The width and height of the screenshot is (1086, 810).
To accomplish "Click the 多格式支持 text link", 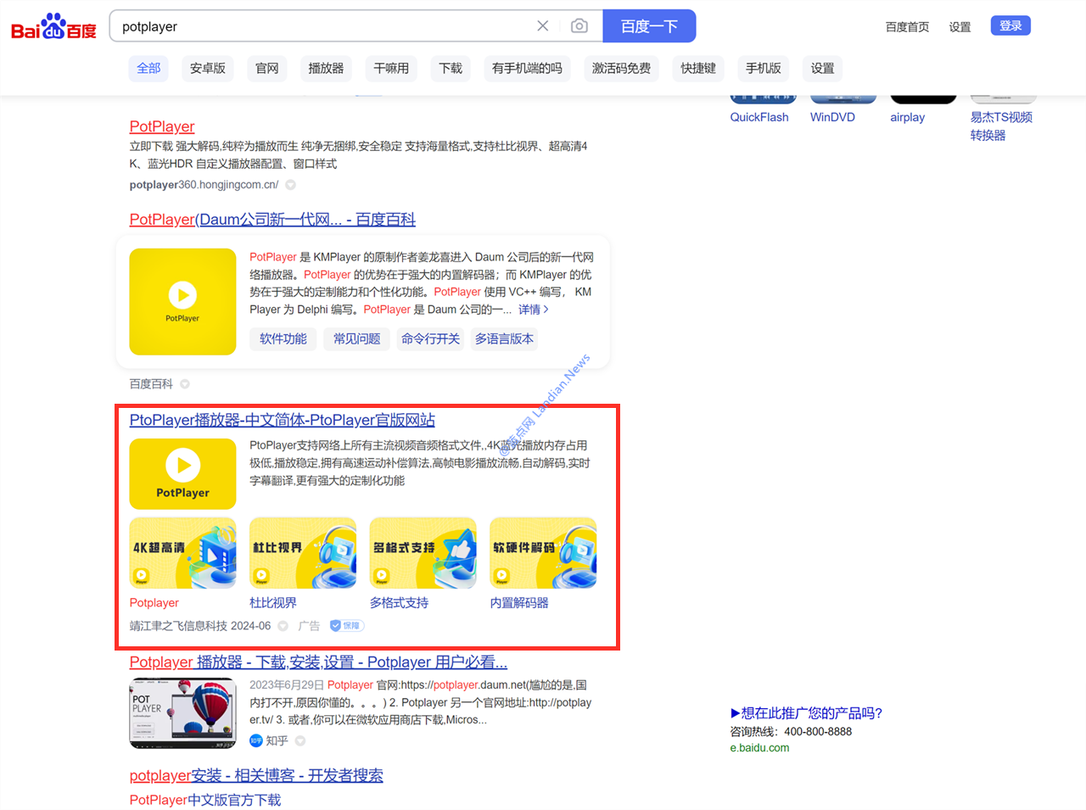I will tap(399, 603).
